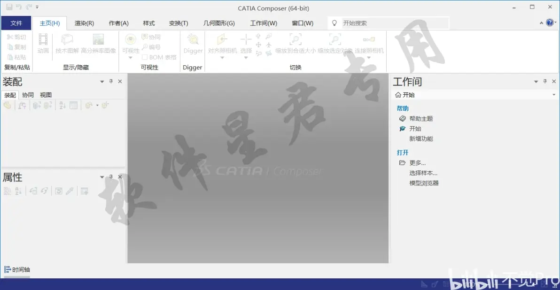This screenshot has width=560, height=290.
Task: Open the 几何图形(G) ribbon tab
Action: [219, 23]
